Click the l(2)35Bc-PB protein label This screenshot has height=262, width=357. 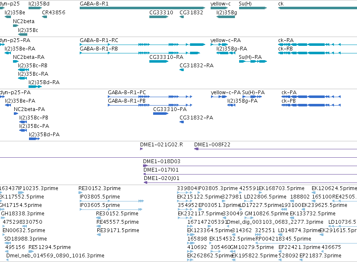34,118
